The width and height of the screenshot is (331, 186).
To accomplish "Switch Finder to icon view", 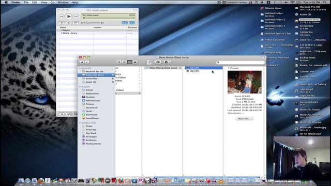I will 119,62.
